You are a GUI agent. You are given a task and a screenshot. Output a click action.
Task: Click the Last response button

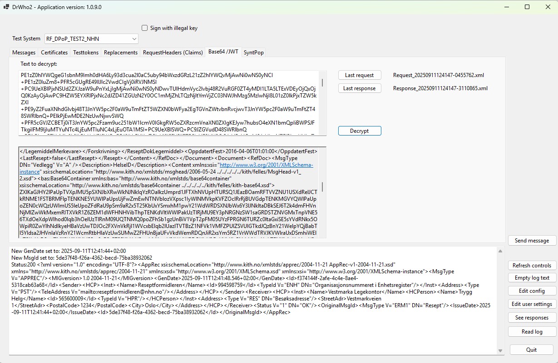[360, 88]
